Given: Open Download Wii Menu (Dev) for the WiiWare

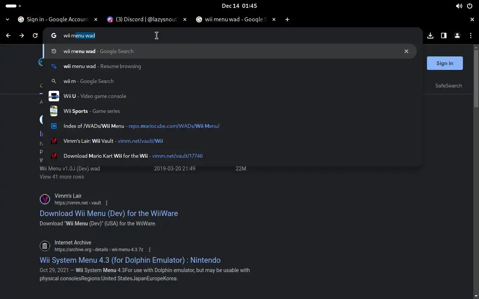Looking at the screenshot, I should click(x=109, y=213).
